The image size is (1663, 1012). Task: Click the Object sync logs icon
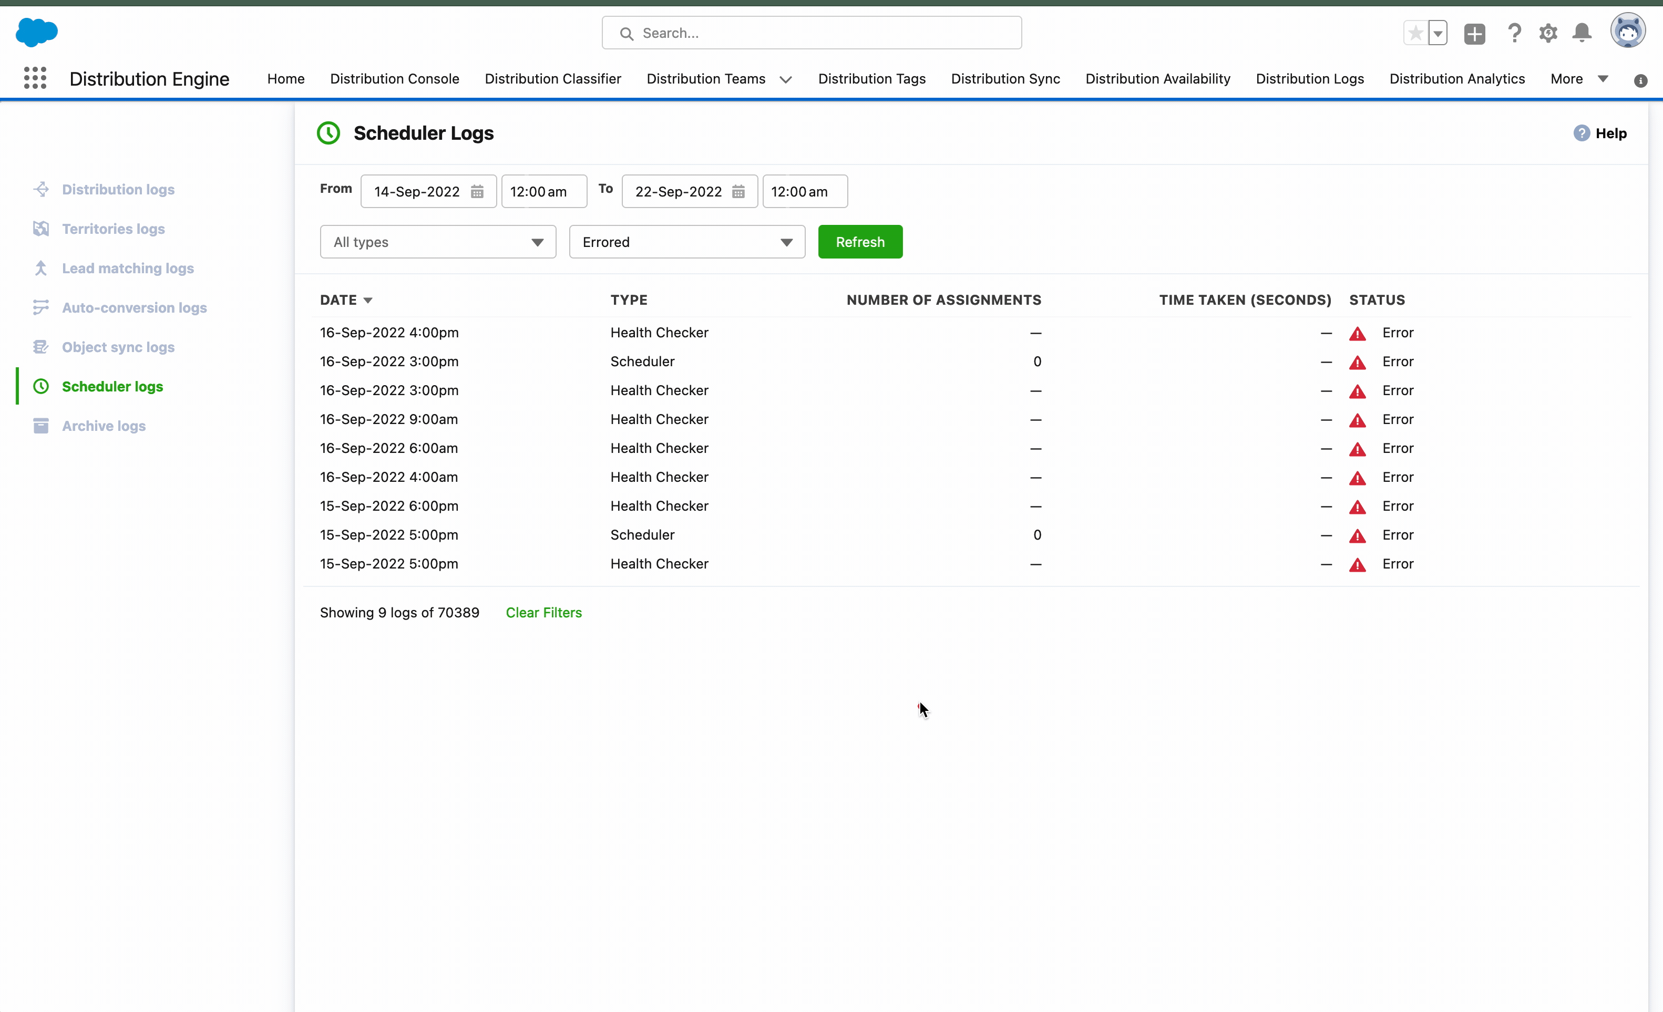pos(41,347)
